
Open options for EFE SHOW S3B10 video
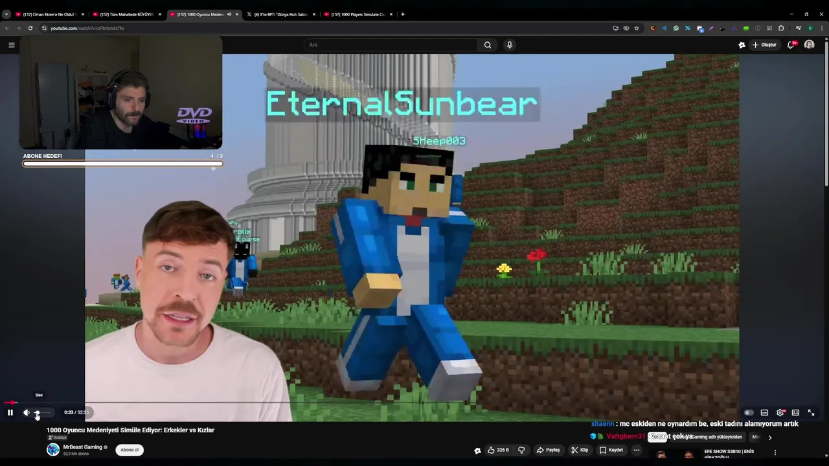click(x=775, y=452)
